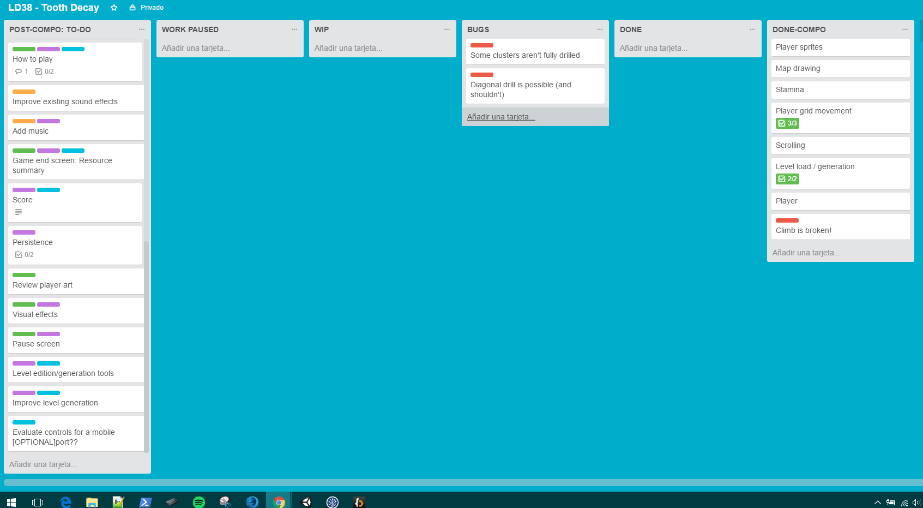This screenshot has width=923, height=508.
Task: Click the volume icon in system tray
Action: 916,503
